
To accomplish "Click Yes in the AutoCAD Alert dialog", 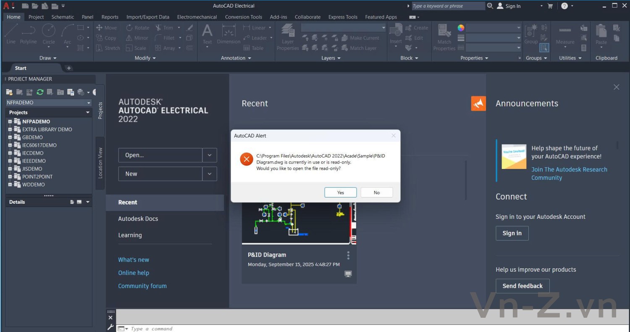I will tap(340, 192).
